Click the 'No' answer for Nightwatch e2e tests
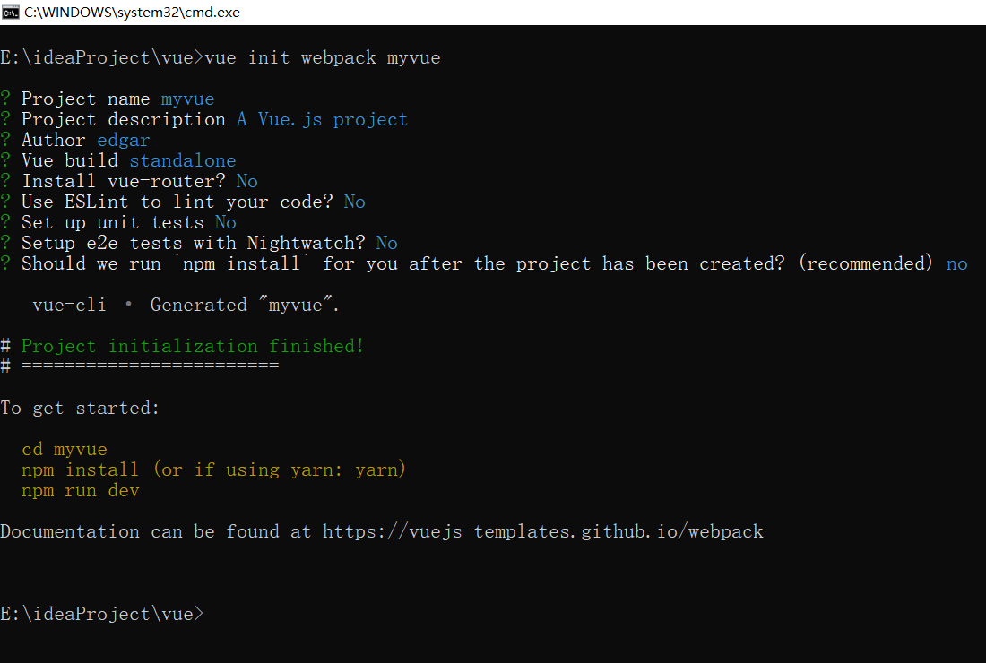Screen dimensions: 986x663 (x=386, y=243)
